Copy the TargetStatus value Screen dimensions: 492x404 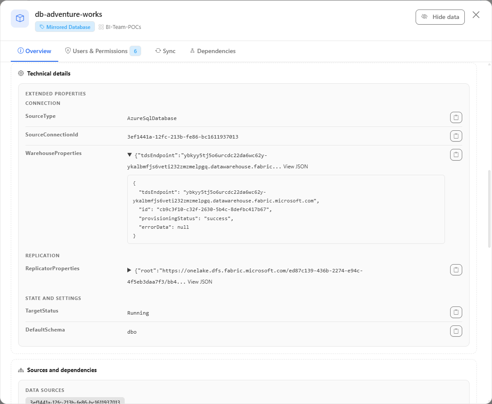(x=456, y=312)
